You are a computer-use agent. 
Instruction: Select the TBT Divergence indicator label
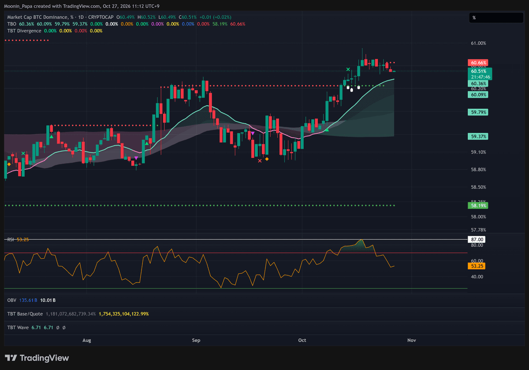[x=24, y=31]
